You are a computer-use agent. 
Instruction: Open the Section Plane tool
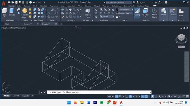88,13
